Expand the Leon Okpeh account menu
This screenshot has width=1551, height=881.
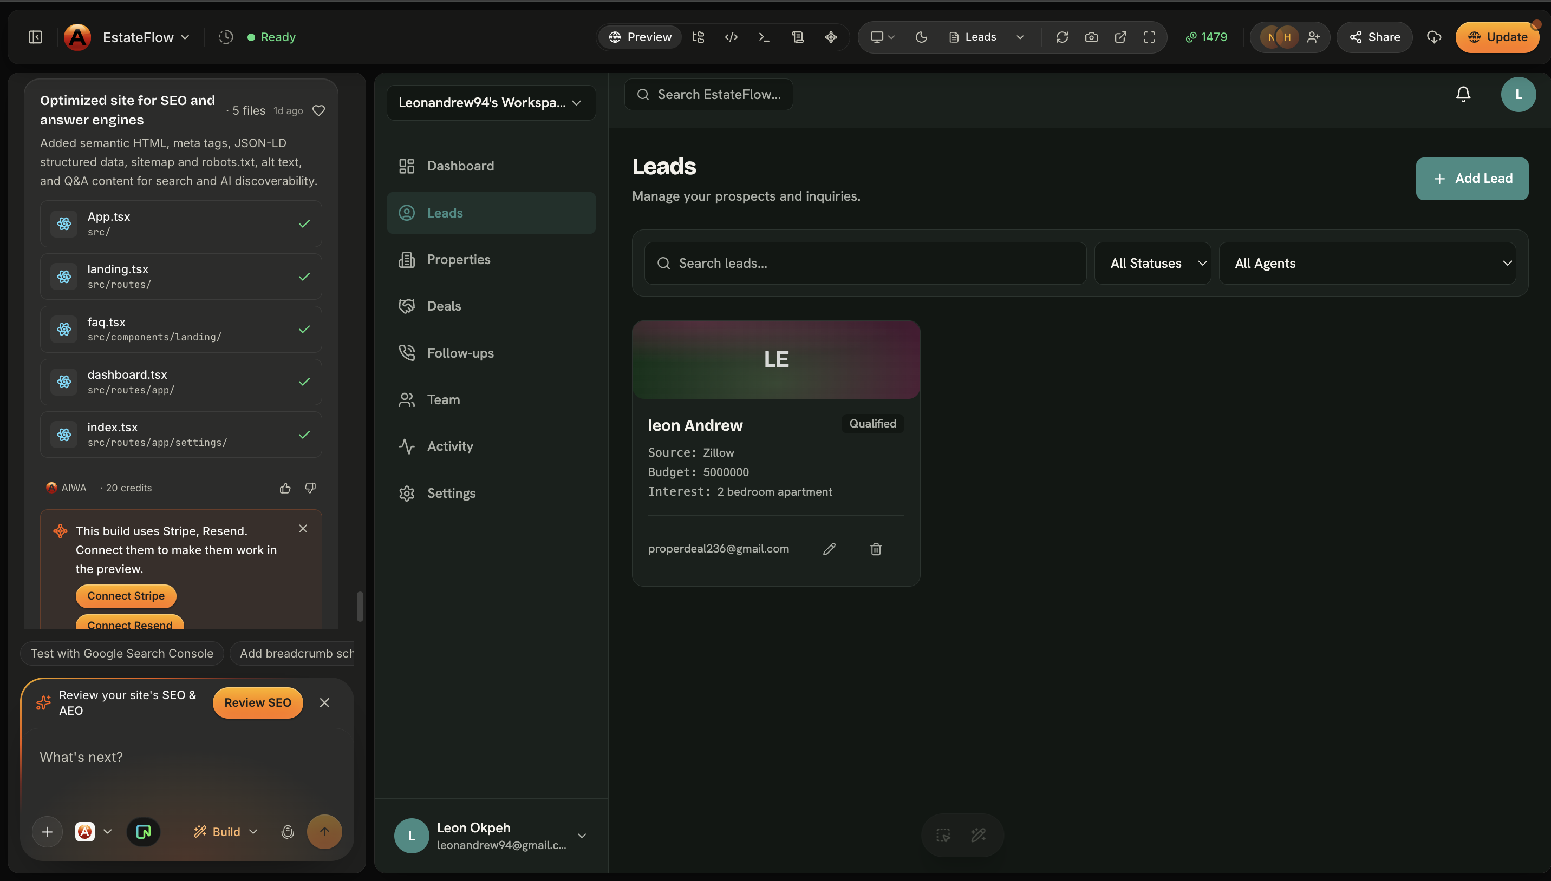coord(491,836)
